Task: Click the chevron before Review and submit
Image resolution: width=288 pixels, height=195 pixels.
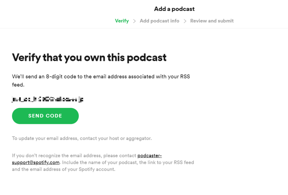Action: 185,21
